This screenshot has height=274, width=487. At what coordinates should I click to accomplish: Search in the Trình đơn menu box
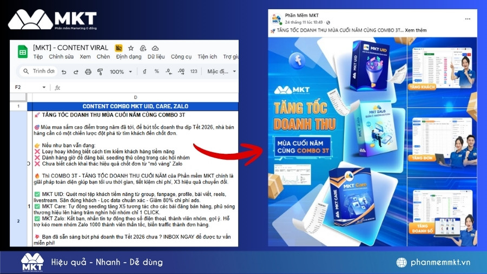coord(39,71)
